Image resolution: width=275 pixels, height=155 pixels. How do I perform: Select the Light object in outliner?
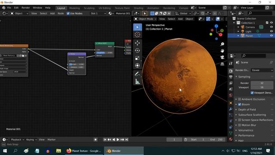coord(248,31)
